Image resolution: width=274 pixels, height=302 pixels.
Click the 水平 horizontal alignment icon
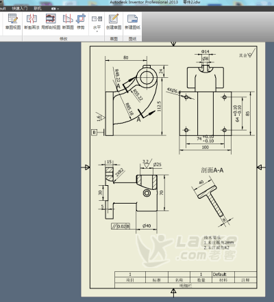pyautogui.click(x=97, y=19)
